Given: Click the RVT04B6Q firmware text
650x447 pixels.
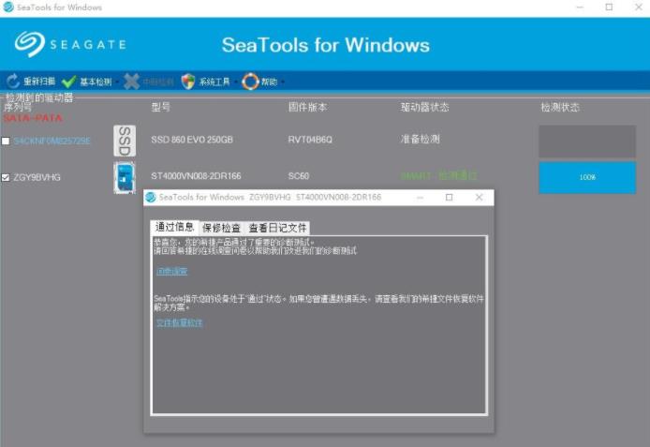Looking at the screenshot, I should tap(310, 140).
